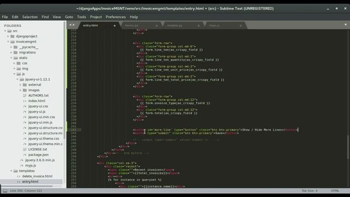Open the tab list dropdown arrow
This screenshot has height=197, width=350.
click(x=345, y=25)
